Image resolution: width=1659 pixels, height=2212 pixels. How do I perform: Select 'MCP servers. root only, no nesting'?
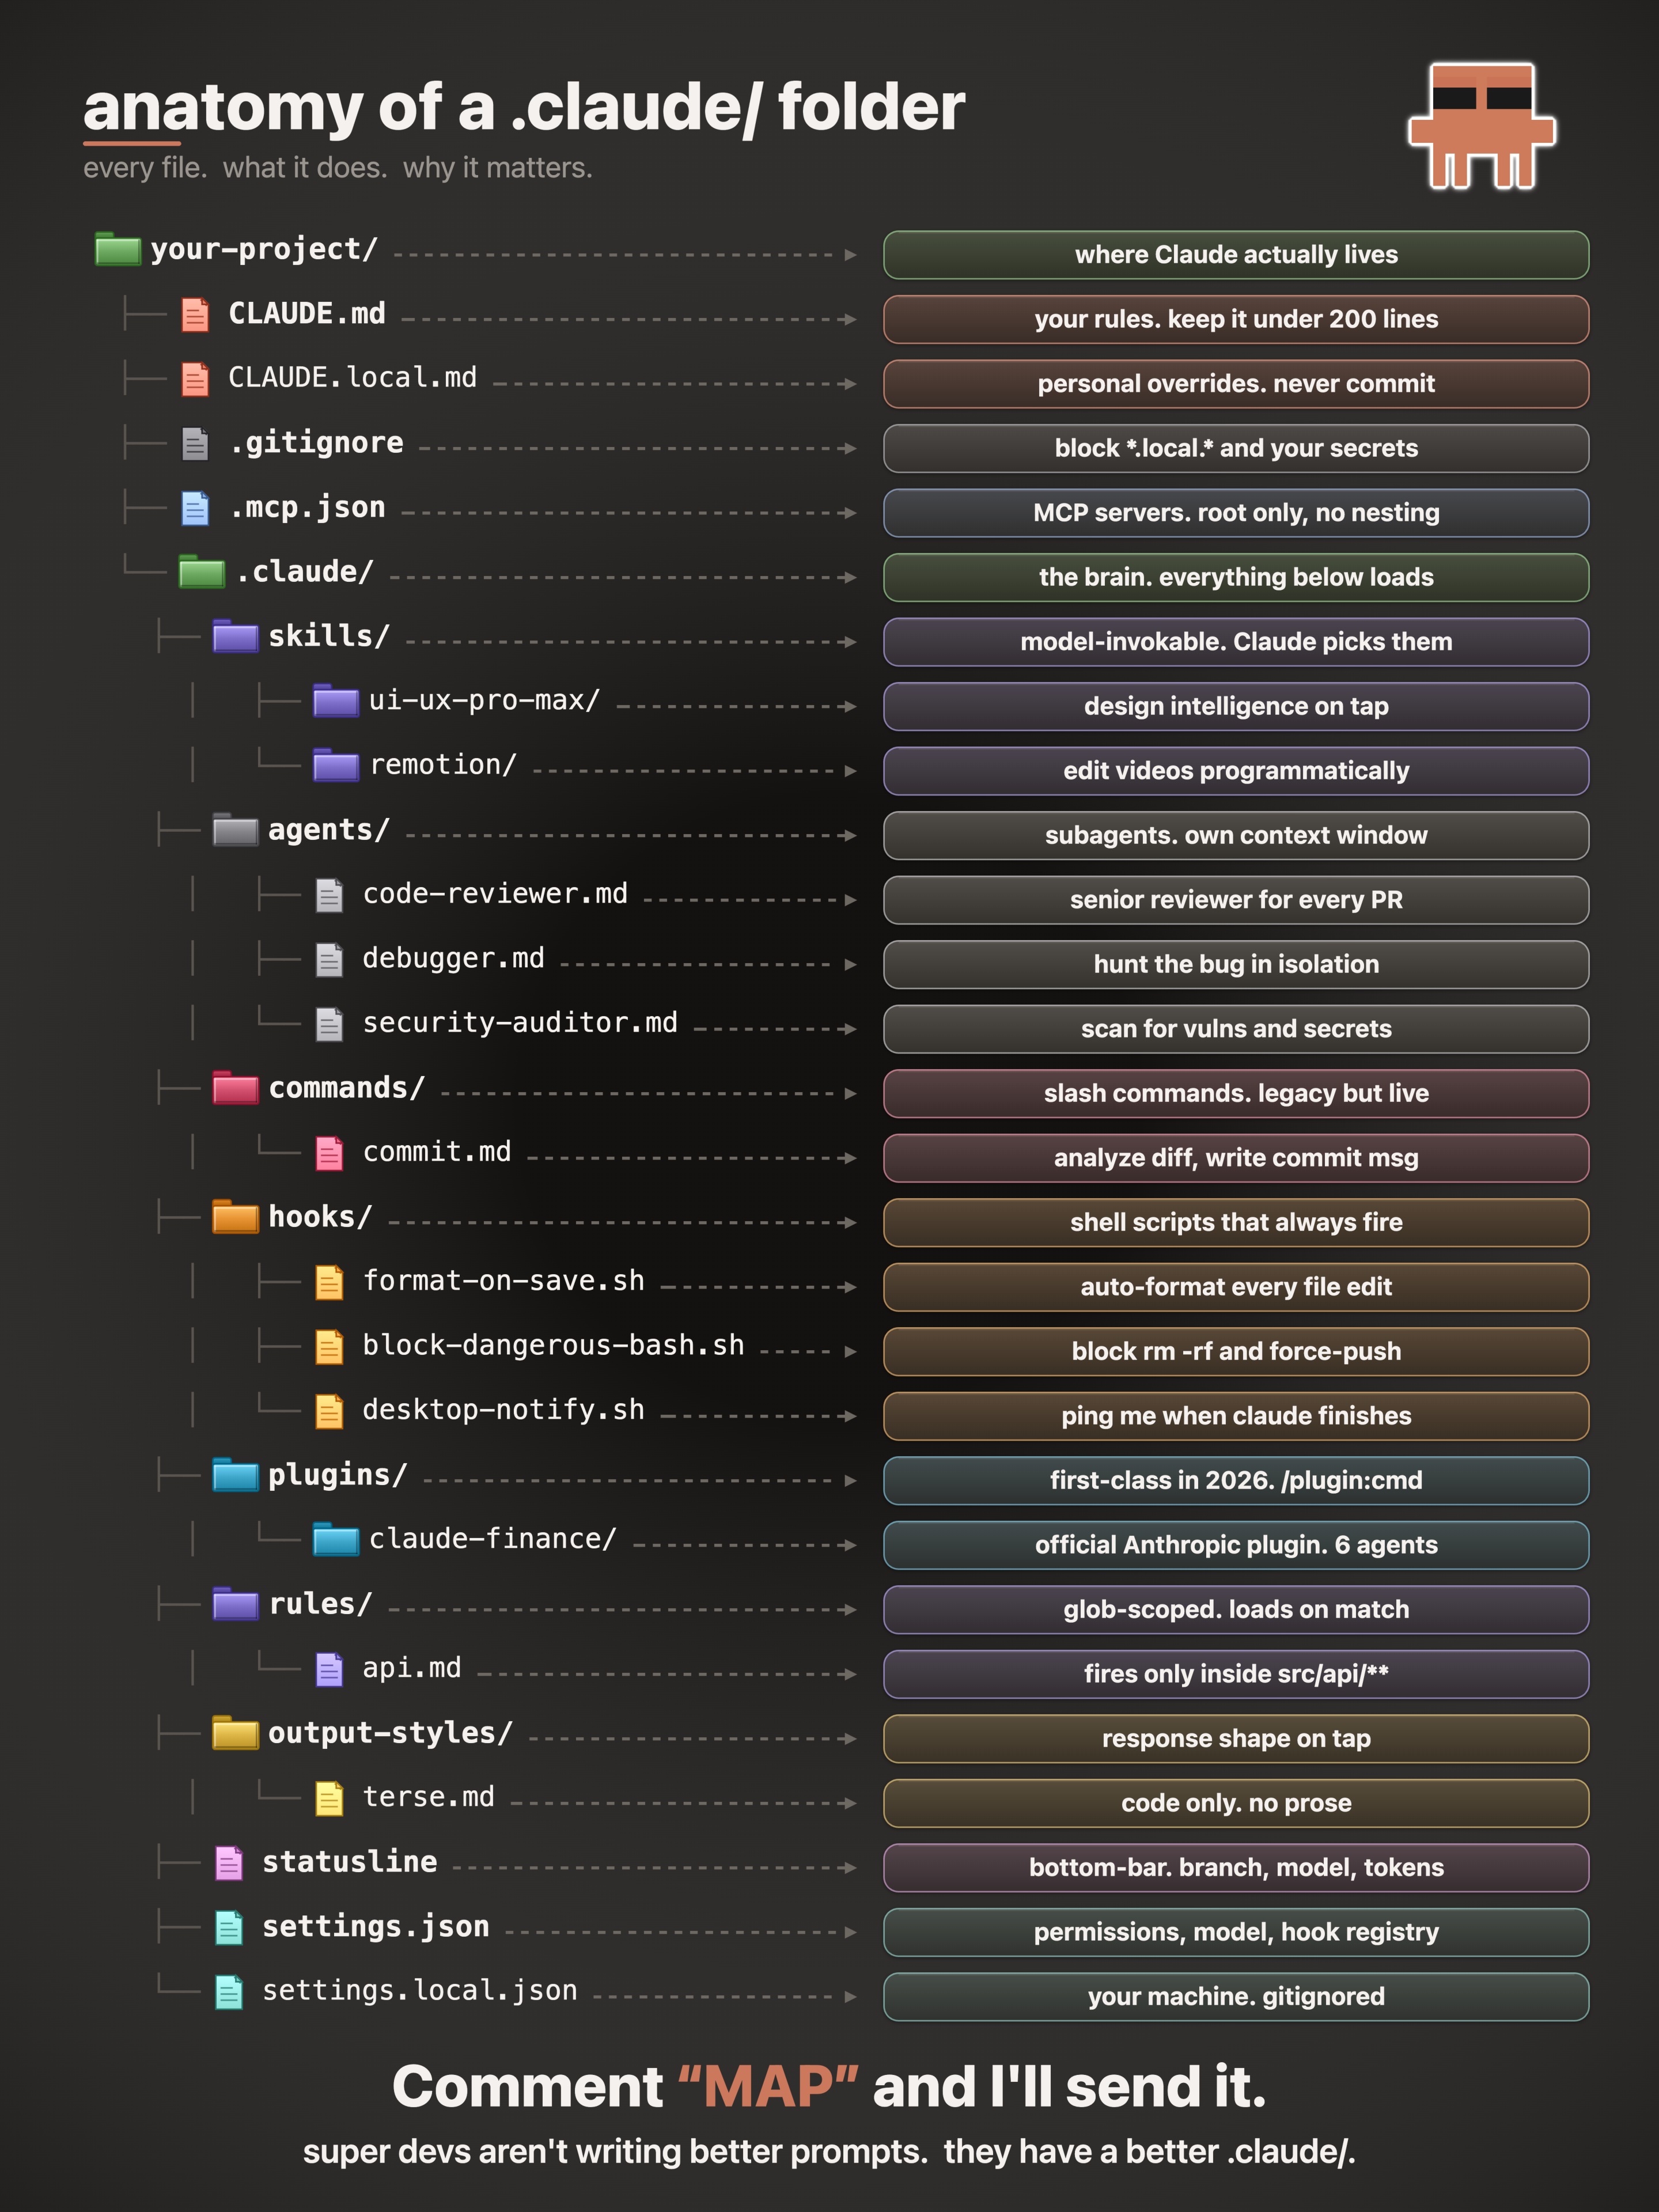[1236, 513]
